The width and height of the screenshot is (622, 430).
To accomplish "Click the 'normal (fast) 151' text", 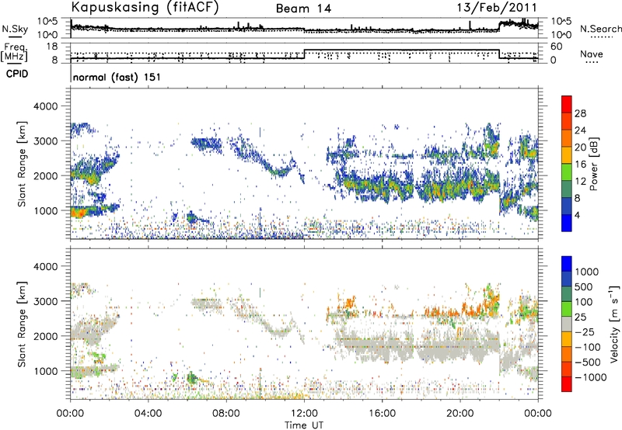I will click(117, 77).
